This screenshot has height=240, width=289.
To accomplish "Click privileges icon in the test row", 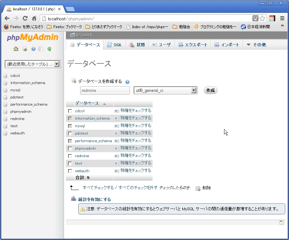I will (117, 163).
